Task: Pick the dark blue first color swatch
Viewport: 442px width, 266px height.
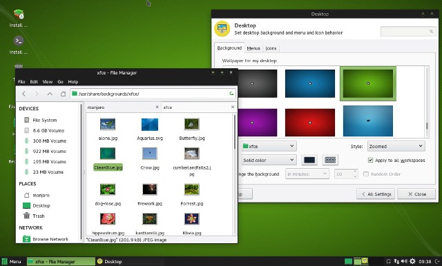Action: 309,160
